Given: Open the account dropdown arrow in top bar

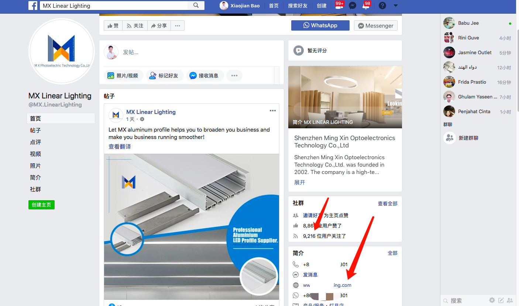Looking at the screenshot, I should point(396,6).
